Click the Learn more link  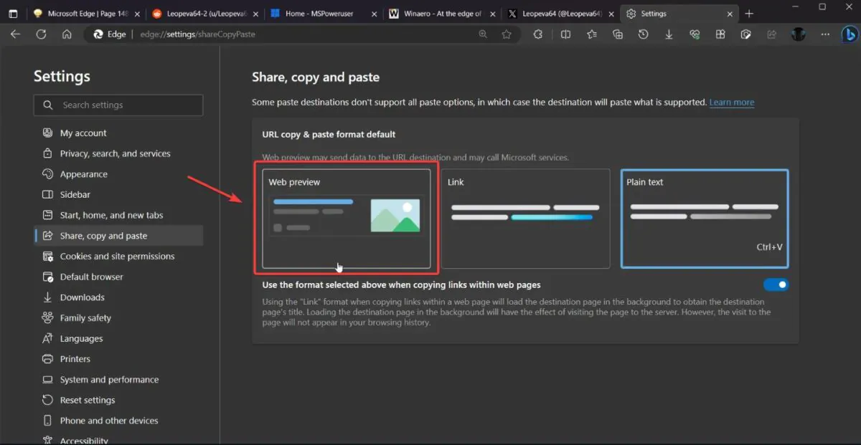coord(732,102)
